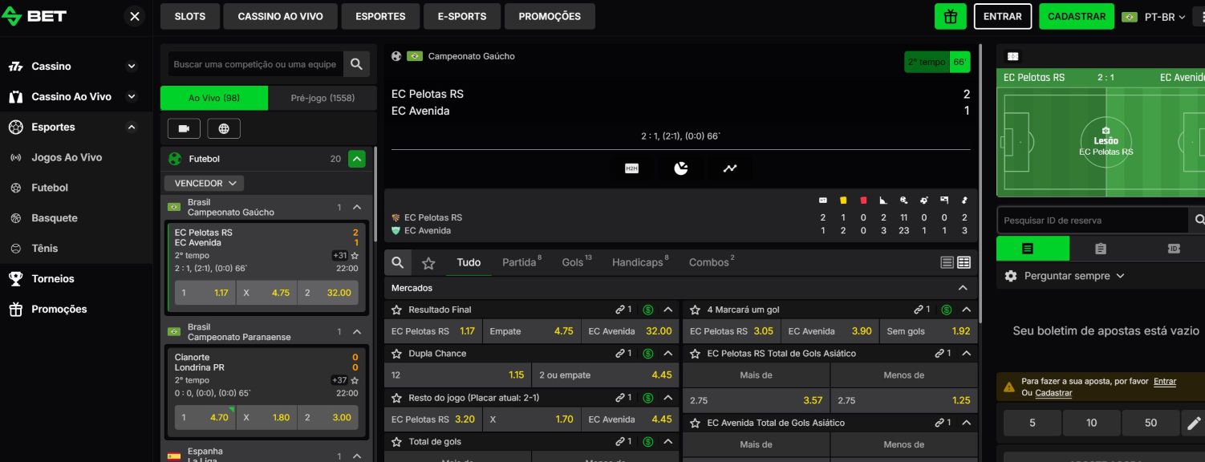
Task: Open CASSINO AO VIVO in top menu
Action: [281, 16]
